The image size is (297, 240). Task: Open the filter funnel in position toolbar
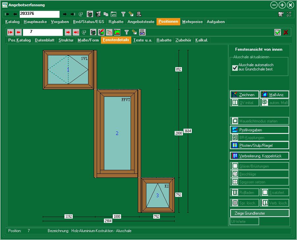127,32
